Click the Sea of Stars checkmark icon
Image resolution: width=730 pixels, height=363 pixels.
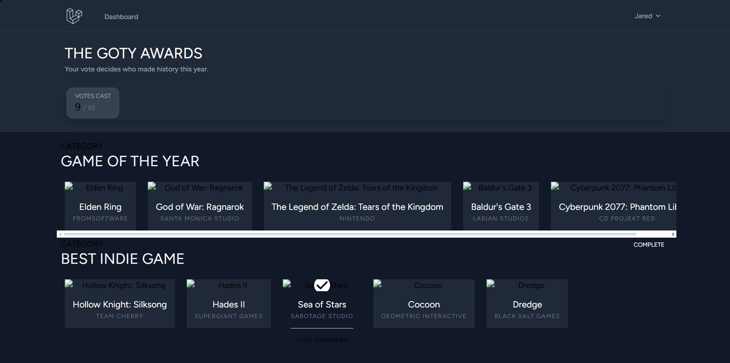point(322,285)
